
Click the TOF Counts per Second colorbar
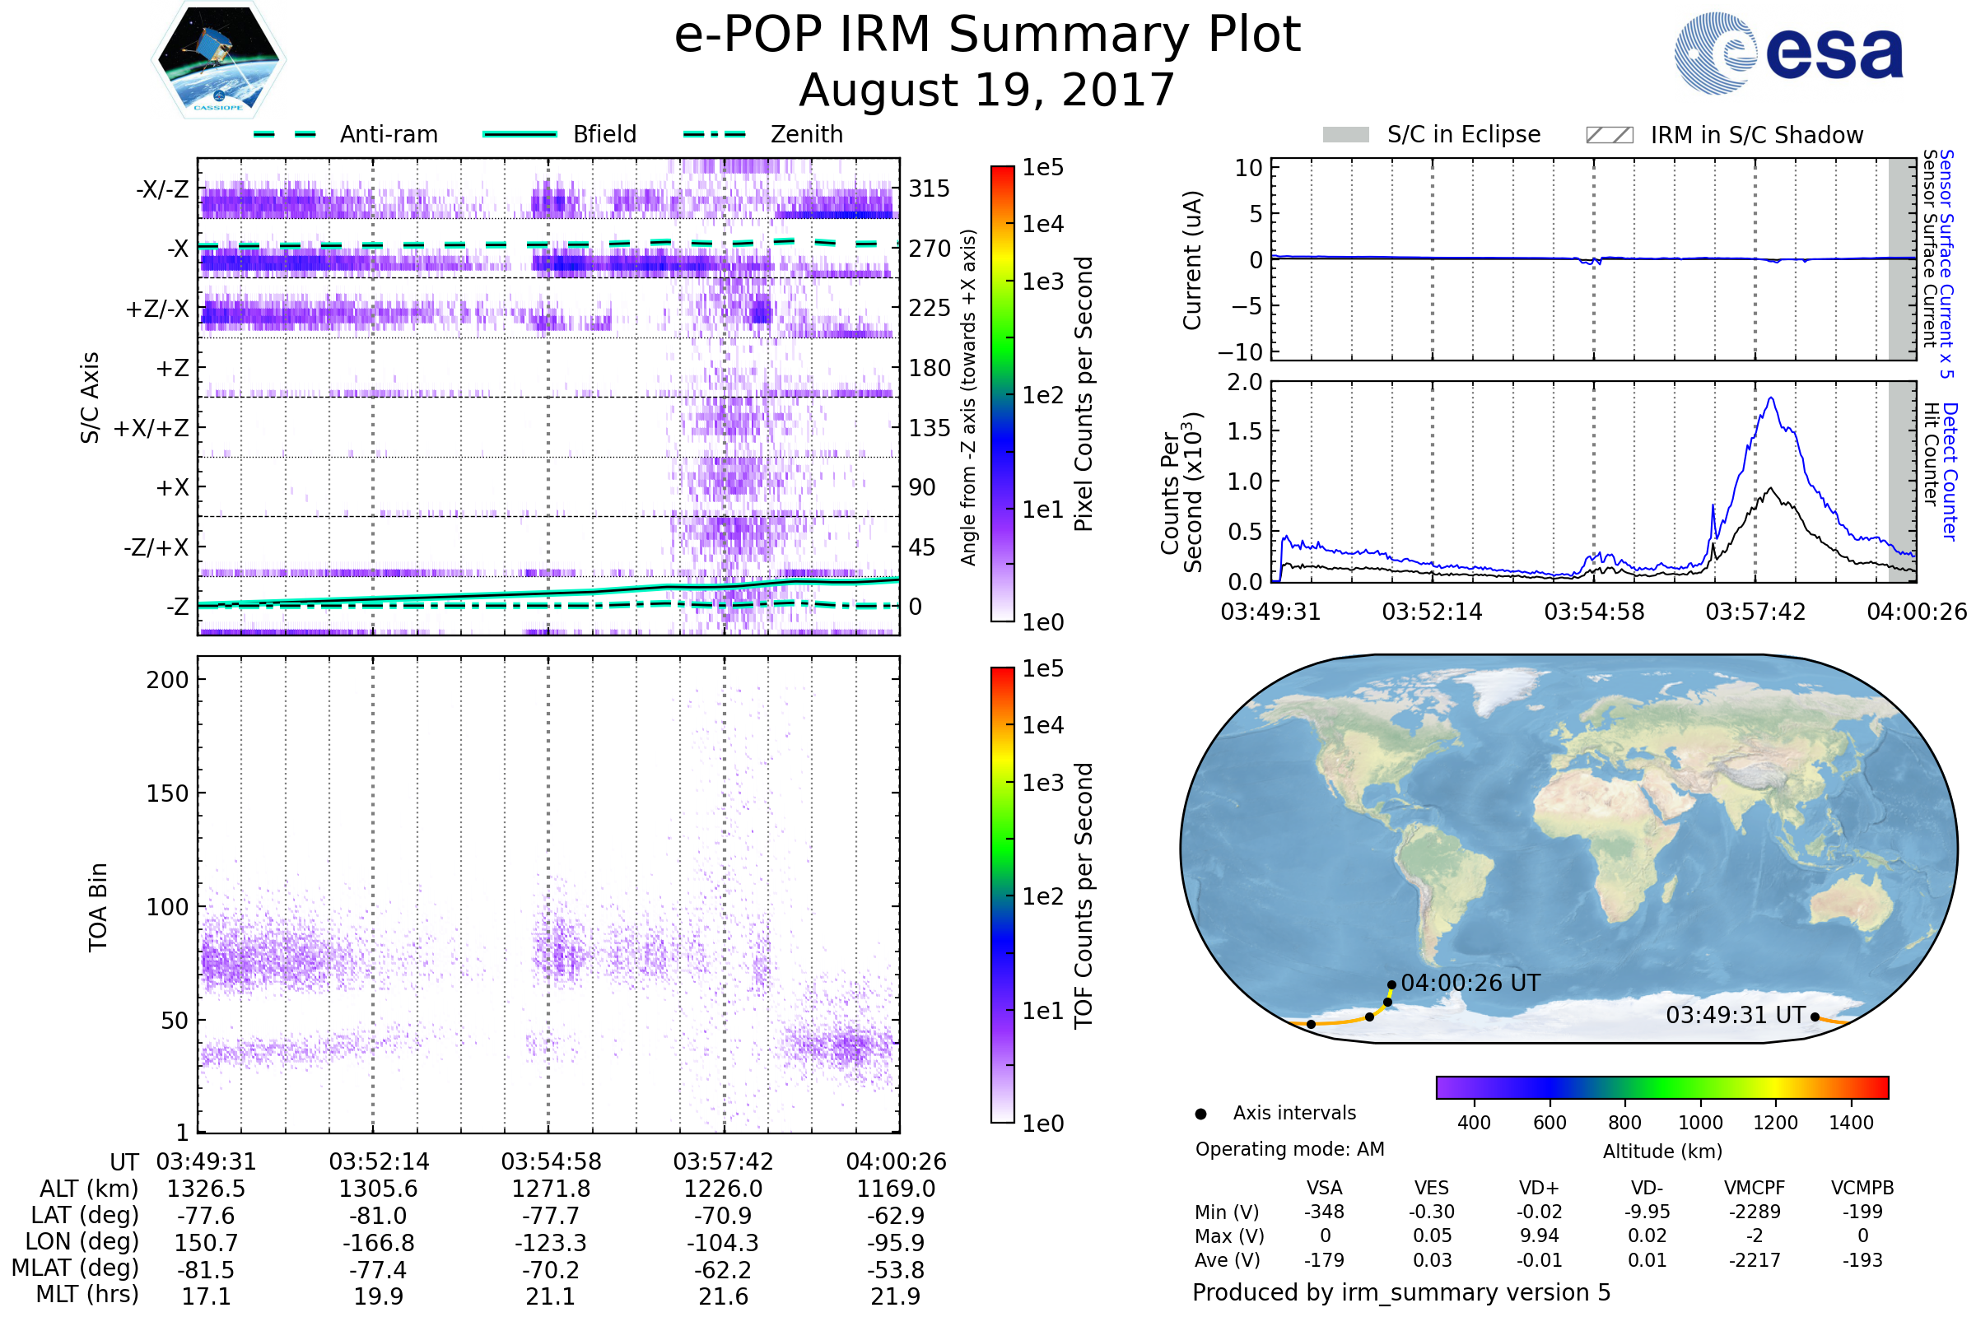(1002, 896)
